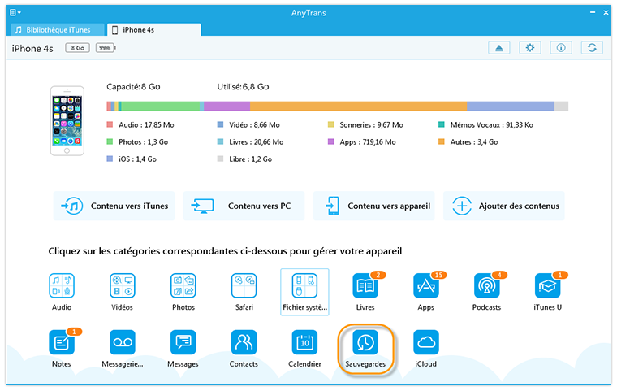
Task: Switch to the iPhone 4s tab
Action: click(x=154, y=29)
